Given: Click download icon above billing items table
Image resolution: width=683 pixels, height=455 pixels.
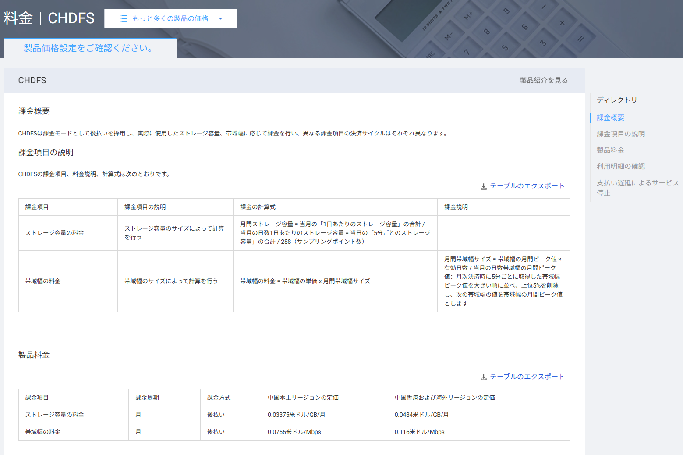Looking at the screenshot, I should click(483, 186).
